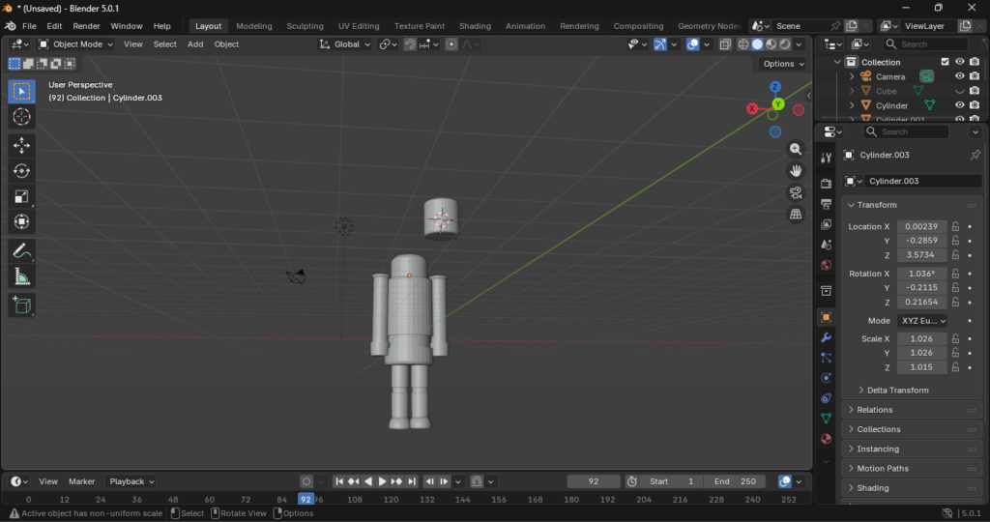The width and height of the screenshot is (990, 522).
Task: Click frame 120 on the timeline ruler
Action: (x=391, y=500)
